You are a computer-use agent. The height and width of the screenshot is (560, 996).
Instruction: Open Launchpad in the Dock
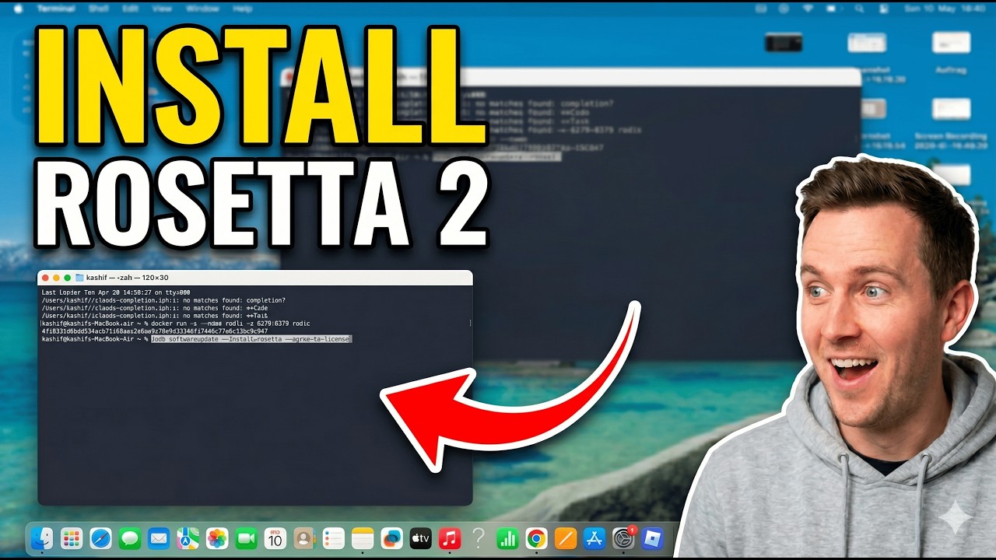[x=72, y=537]
